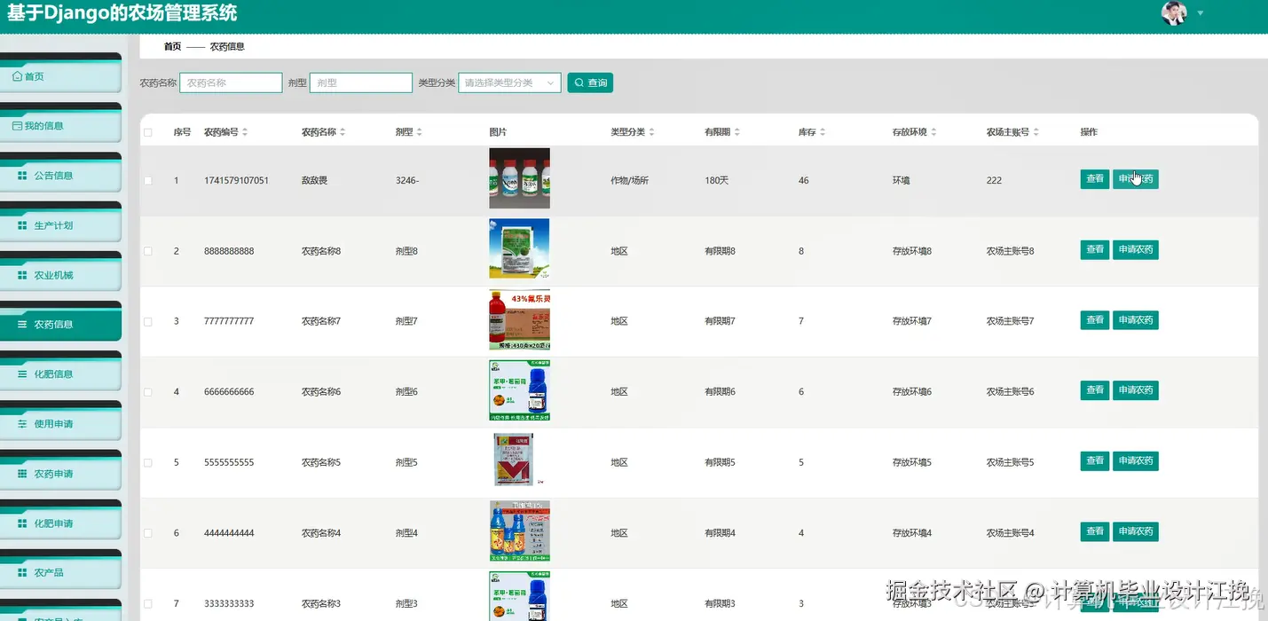
Task: Sort by 有限期 column arrows
Action: 737,132
